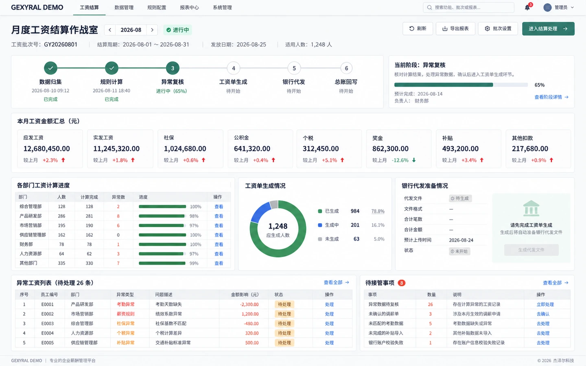Open the 工资结算 tab
Image resolution: width=586 pixels, height=366 pixels.
pyautogui.click(x=90, y=7)
